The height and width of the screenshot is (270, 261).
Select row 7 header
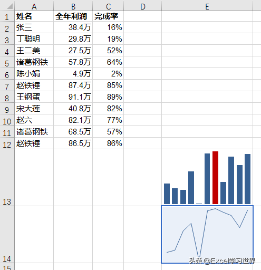tap(7, 85)
